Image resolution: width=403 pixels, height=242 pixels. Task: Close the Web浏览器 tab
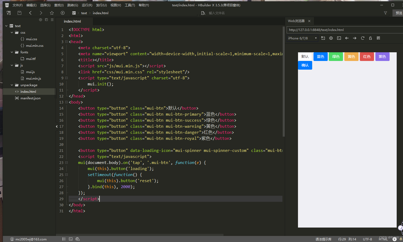[309, 21]
